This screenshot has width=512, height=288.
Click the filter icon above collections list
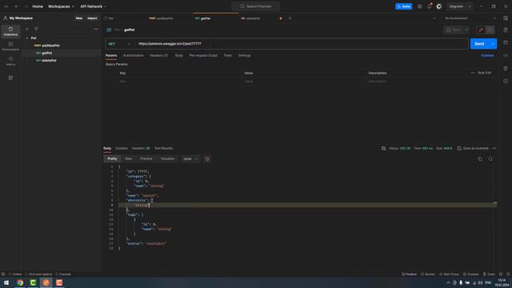coord(36,29)
